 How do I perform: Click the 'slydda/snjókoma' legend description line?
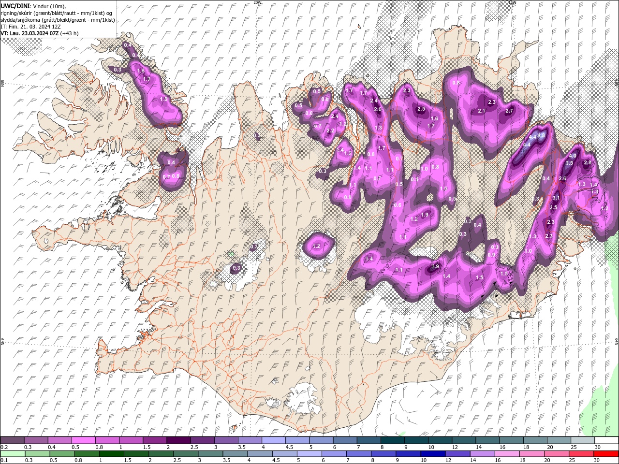(x=58, y=20)
